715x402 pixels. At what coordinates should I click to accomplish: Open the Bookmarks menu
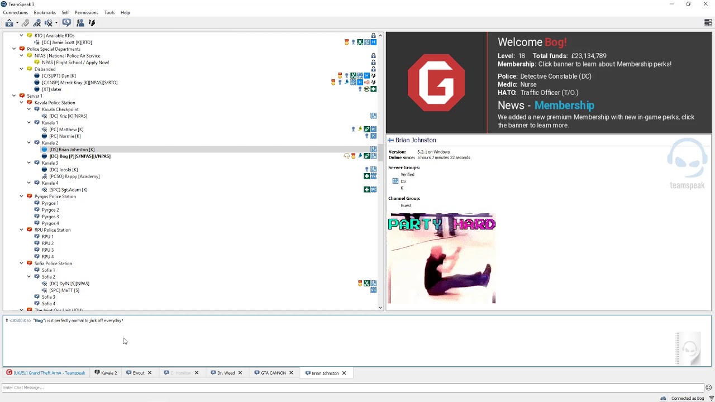point(45,12)
